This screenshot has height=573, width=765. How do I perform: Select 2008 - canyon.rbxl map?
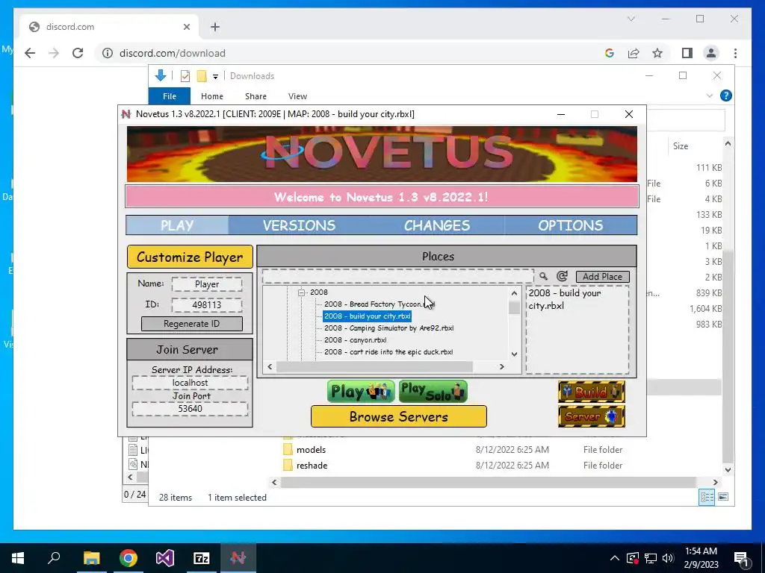click(x=355, y=340)
